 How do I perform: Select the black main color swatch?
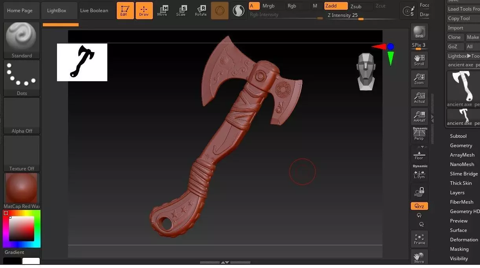point(12,261)
